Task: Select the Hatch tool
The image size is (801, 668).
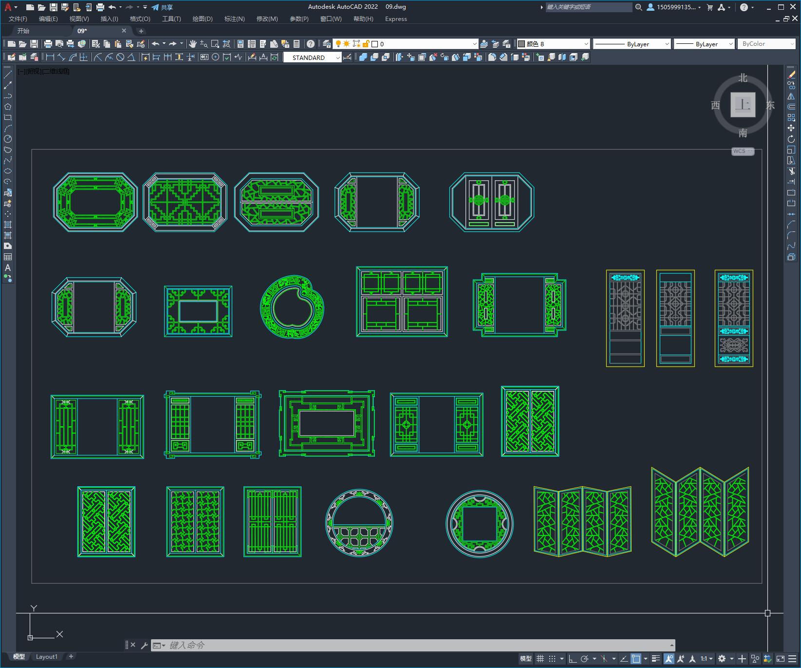Action: (8, 225)
